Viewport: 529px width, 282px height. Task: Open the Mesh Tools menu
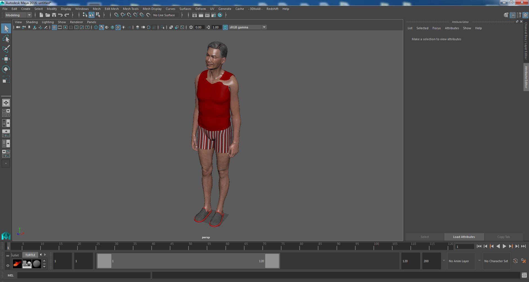(x=131, y=9)
